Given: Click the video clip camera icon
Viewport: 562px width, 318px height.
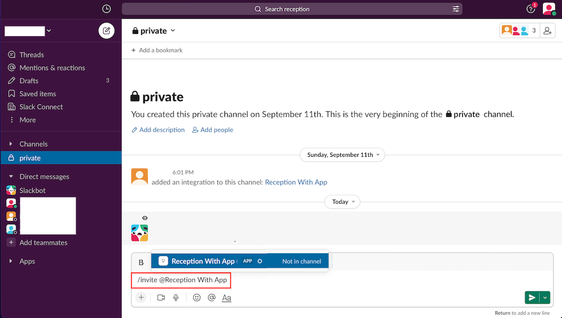Looking at the screenshot, I should pos(161,297).
